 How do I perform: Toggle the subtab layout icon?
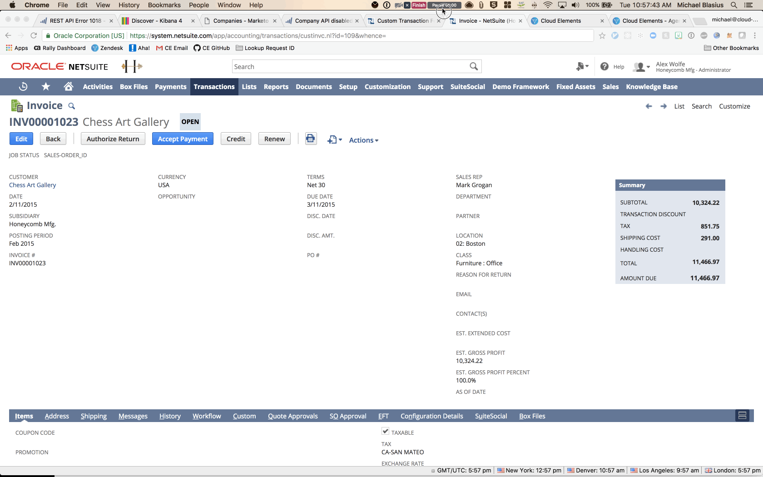pyautogui.click(x=742, y=416)
